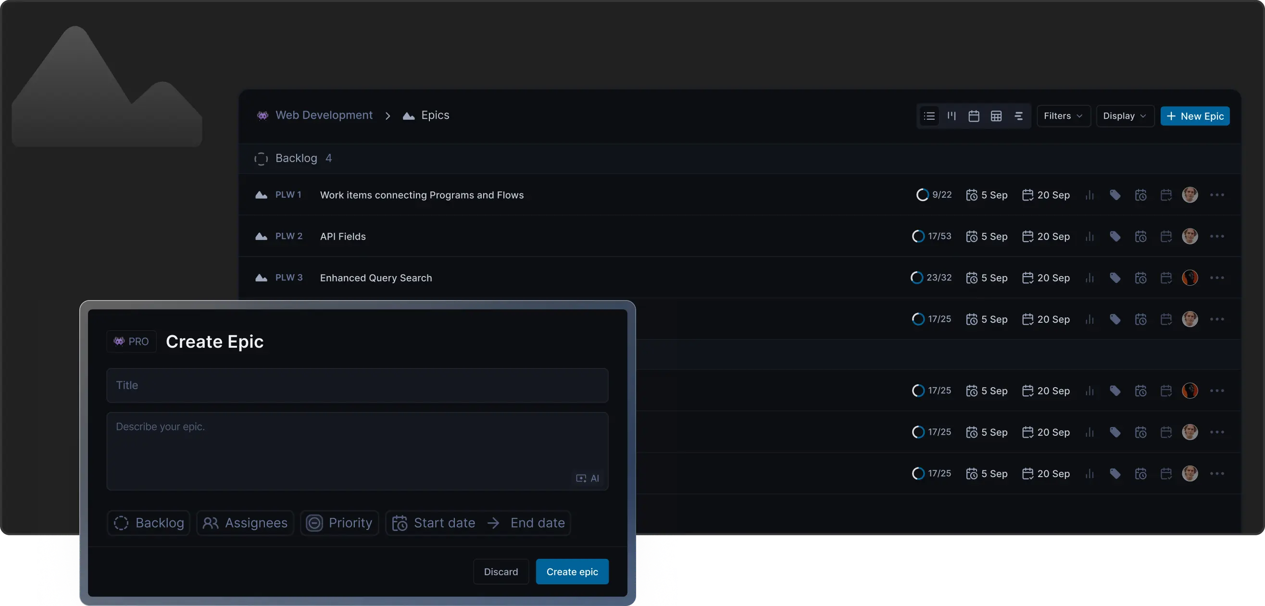Switch to calendar layout icon
The image size is (1265, 606).
point(974,116)
